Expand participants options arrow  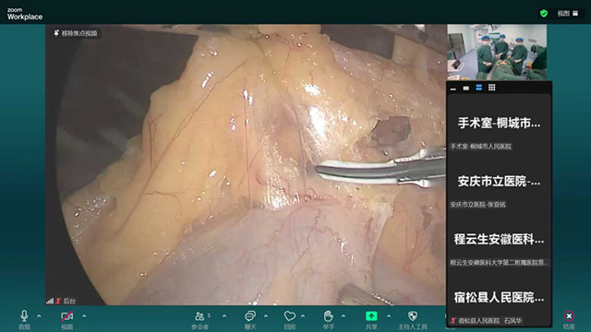tap(224, 316)
